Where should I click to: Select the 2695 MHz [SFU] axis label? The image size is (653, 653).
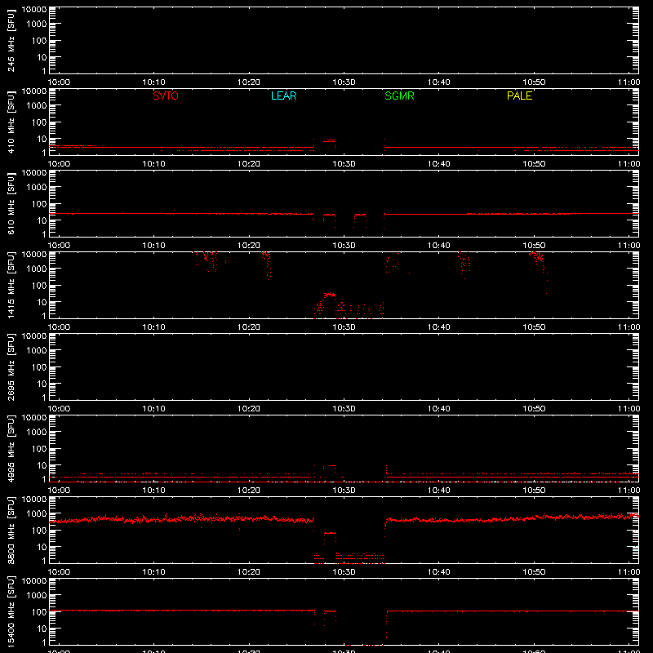tap(11, 366)
